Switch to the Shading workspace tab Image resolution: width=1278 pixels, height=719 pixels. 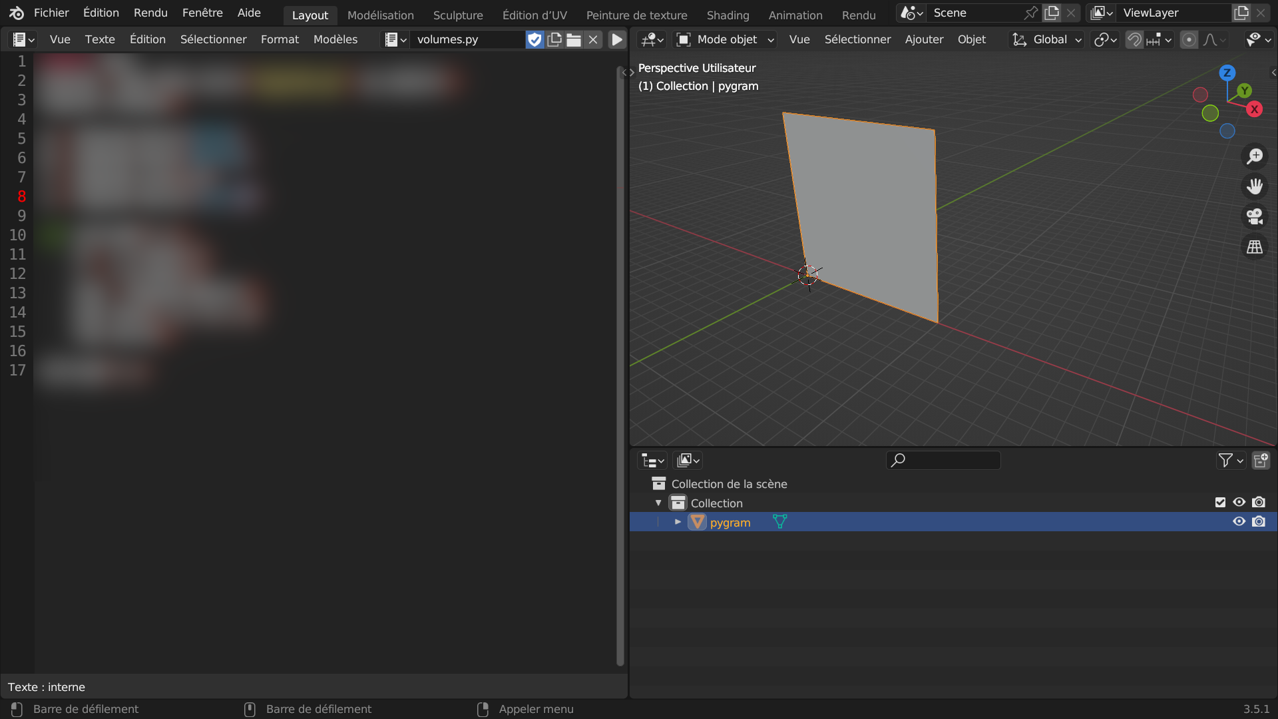(x=728, y=15)
